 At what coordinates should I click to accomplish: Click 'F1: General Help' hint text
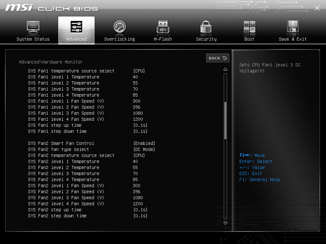tap(260, 180)
